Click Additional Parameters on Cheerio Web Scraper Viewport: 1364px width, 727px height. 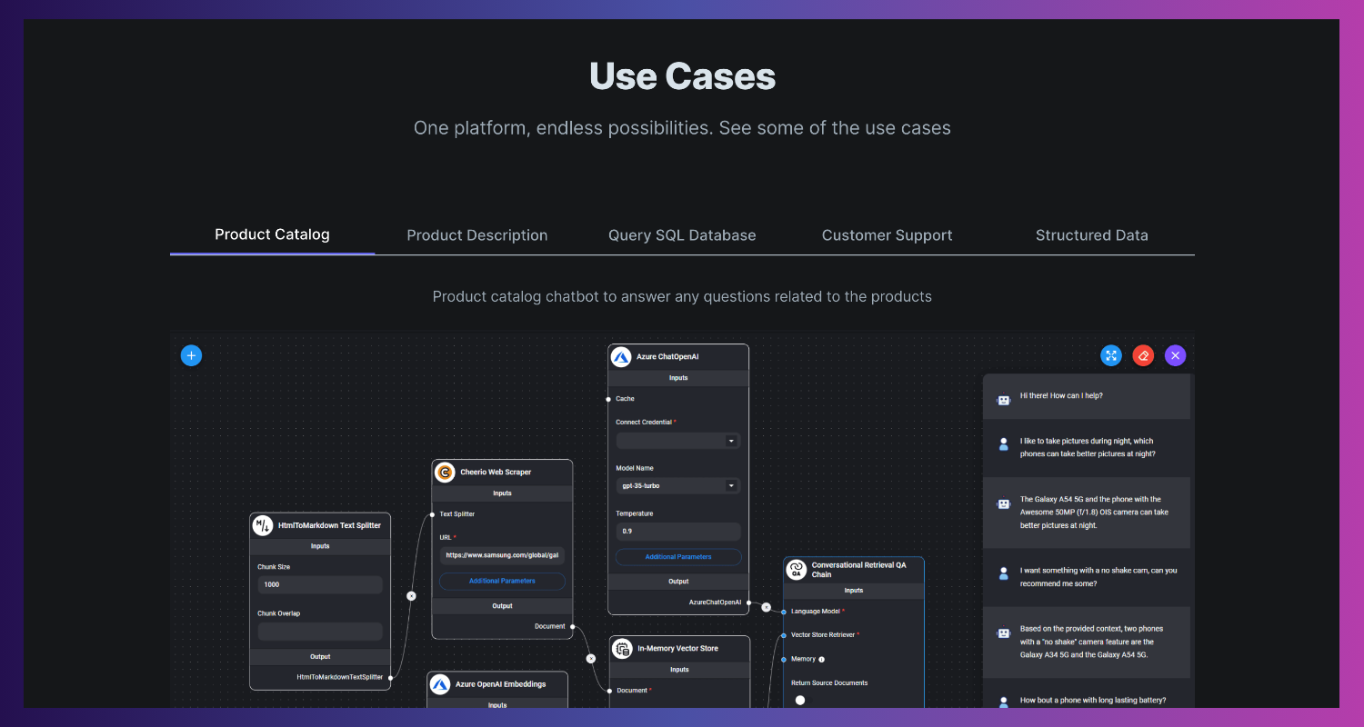501,581
